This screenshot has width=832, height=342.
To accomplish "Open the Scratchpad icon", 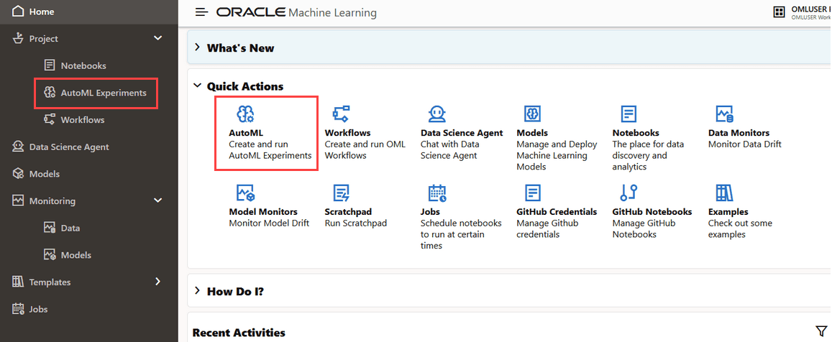I will click(341, 193).
